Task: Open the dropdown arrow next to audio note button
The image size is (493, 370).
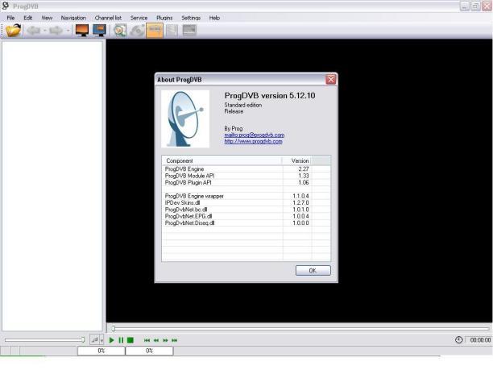Action: point(101,339)
